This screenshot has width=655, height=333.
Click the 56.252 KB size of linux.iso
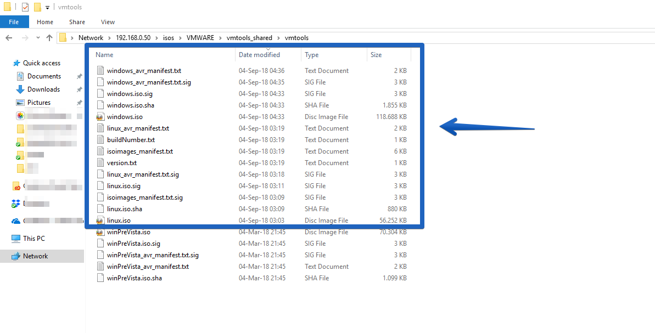(x=393, y=221)
